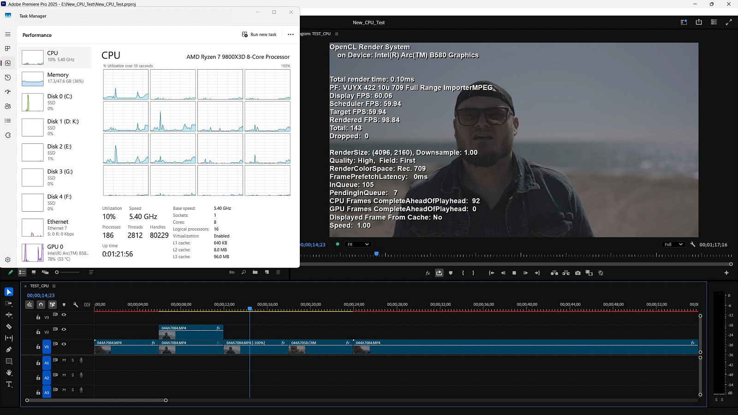Open Full playback resolution dropdown
The height and width of the screenshot is (415, 738).
click(x=673, y=244)
